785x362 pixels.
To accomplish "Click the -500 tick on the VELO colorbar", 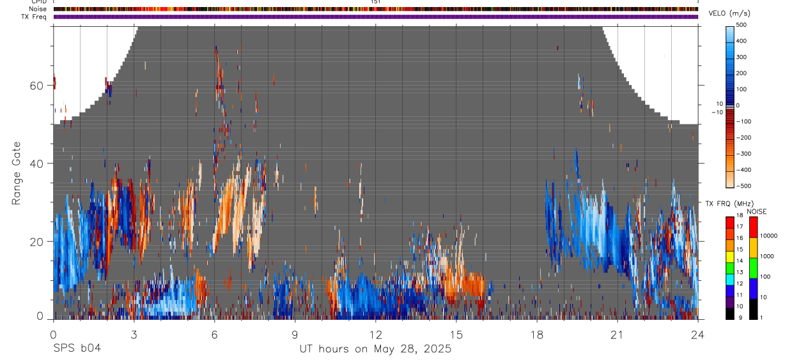I will (743, 186).
